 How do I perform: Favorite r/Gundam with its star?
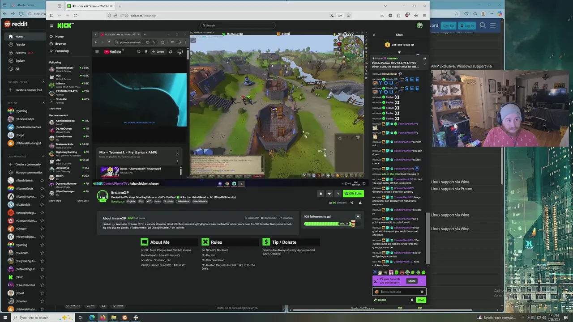pyautogui.click(x=42, y=253)
